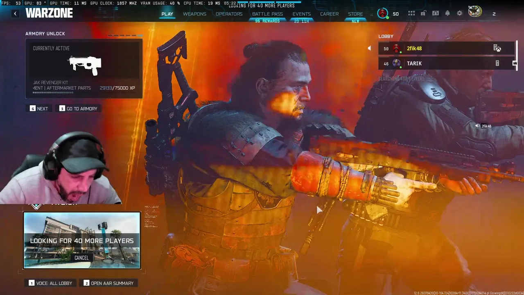Click the ARMORY UNLOCK heading
The image size is (524, 295).
coord(45,34)
